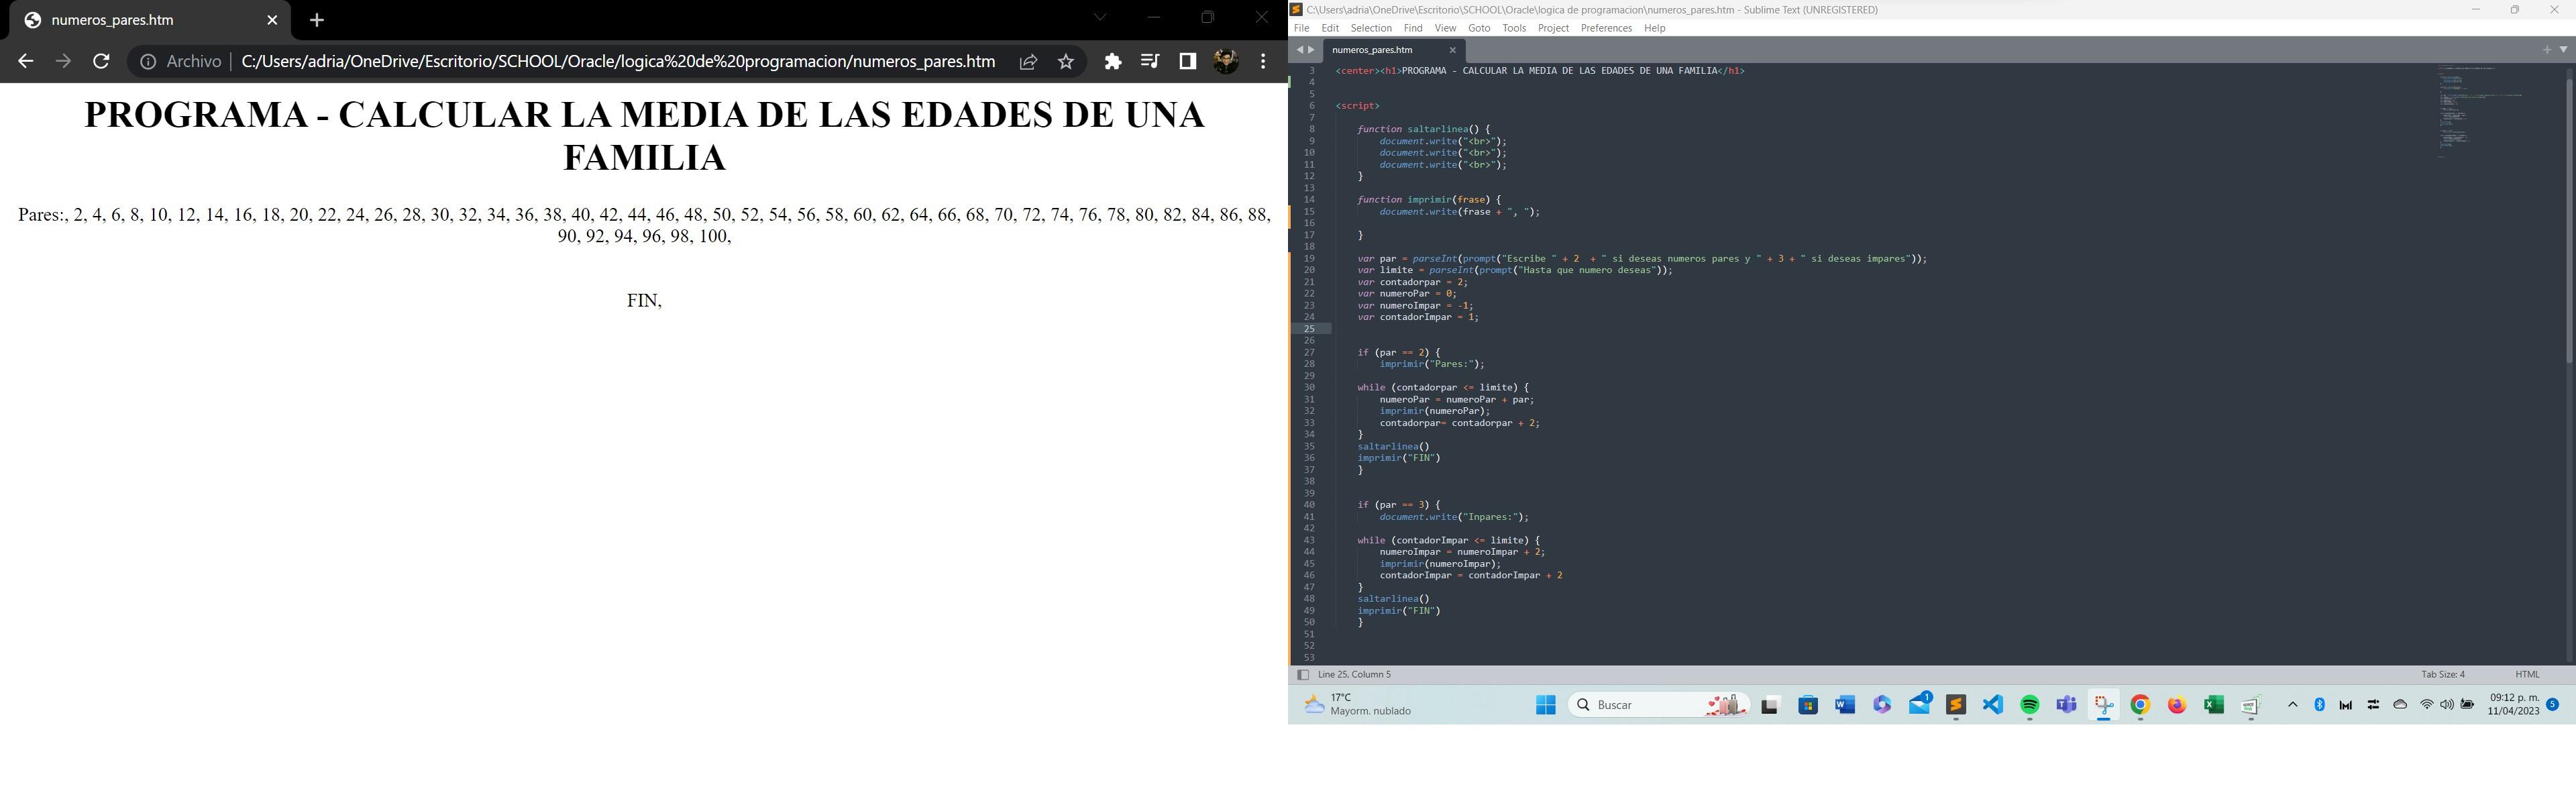Reload the numeros_pares.htm page in Chrome
Image resolution: width=2576 pixels, height=805 pixels.
(x=101, y=61)
